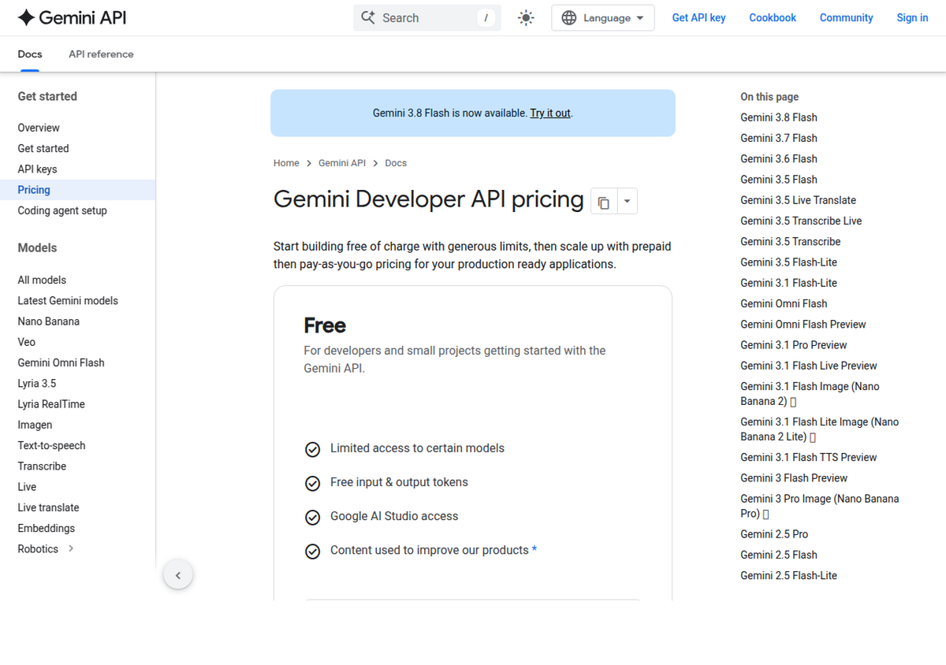The height and width of the screenshot is (665, 946).
Task: Open the Language dropdown
Action: pos(603,18)
